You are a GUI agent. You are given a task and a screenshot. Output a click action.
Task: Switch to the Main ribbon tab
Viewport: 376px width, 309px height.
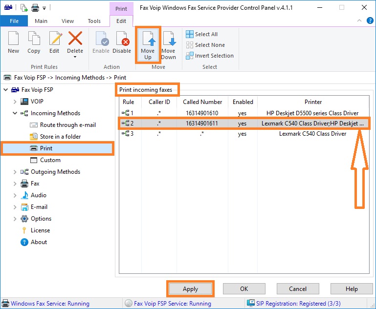pos(41,21)
